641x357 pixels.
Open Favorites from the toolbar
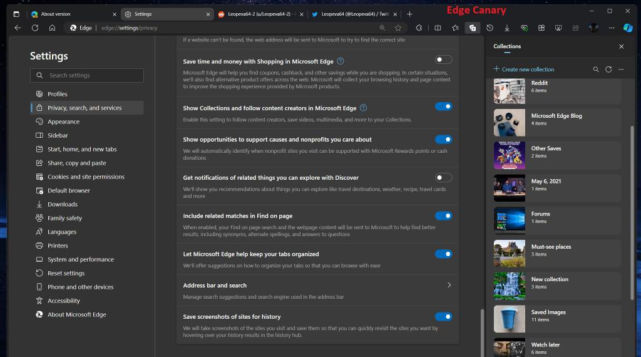(455, 28)
